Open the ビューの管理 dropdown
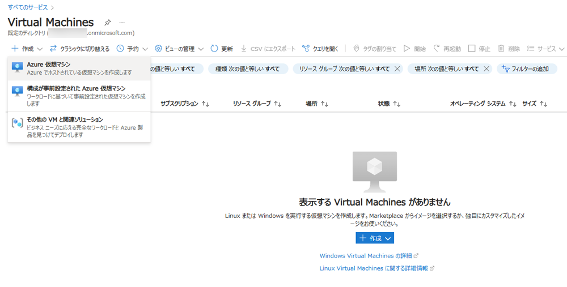This screenshot has width=567, height=287. click(x=179, y=49)
